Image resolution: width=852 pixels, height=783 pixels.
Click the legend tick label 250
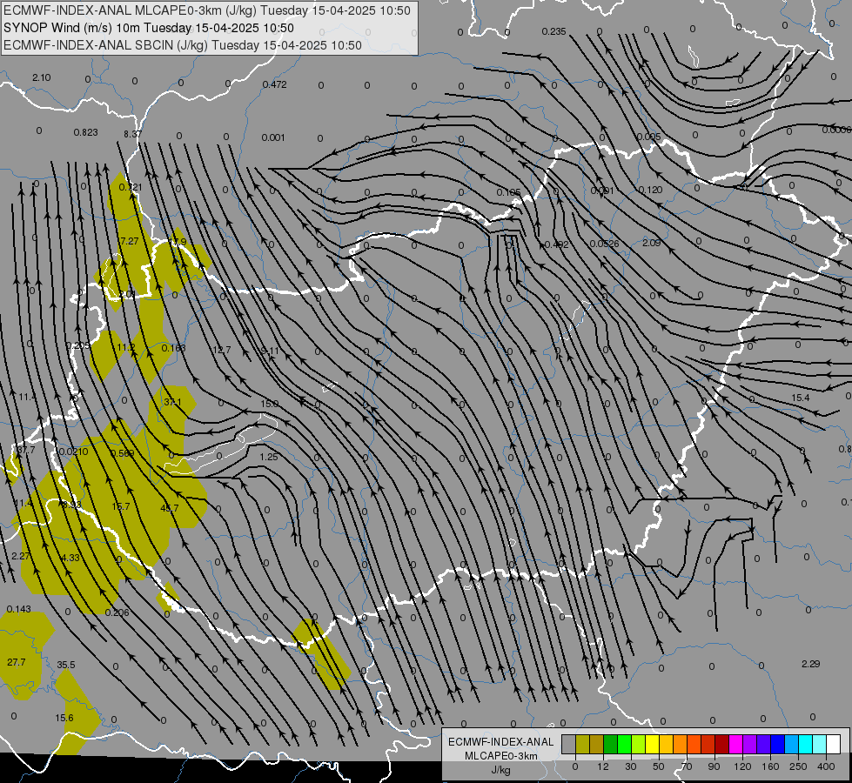[x=798, y=766]
